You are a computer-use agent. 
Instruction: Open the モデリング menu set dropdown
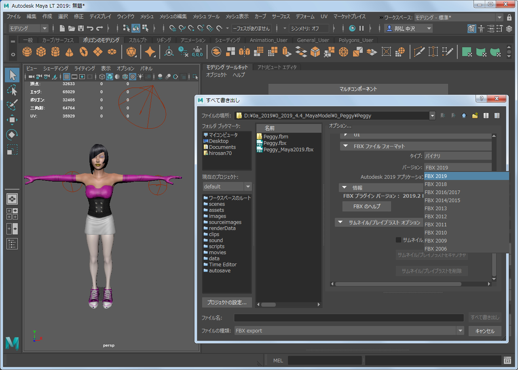pyautogui.click(x=29, y=28)
